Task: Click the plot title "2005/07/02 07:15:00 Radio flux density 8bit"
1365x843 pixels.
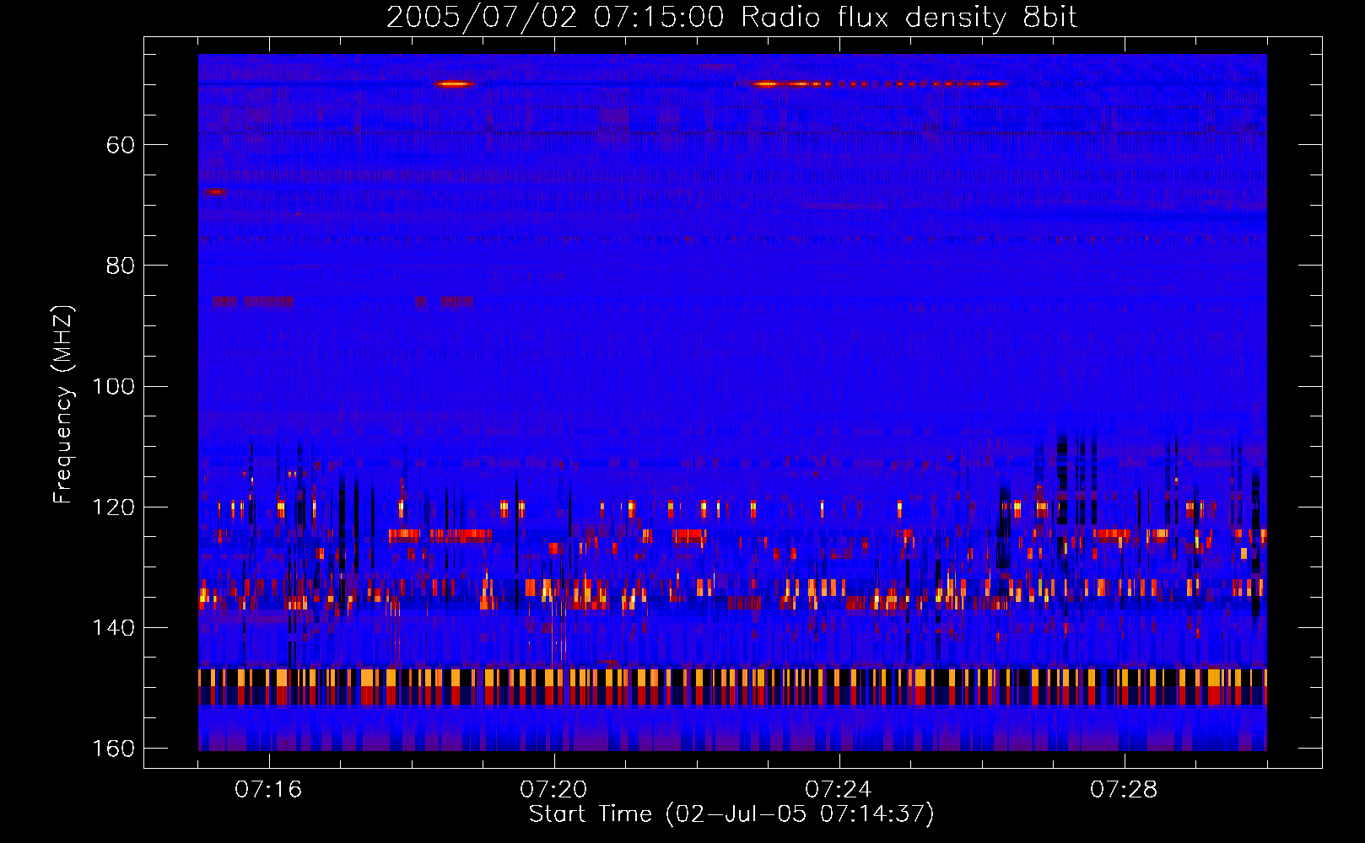Action: click(x=731, y=18)
